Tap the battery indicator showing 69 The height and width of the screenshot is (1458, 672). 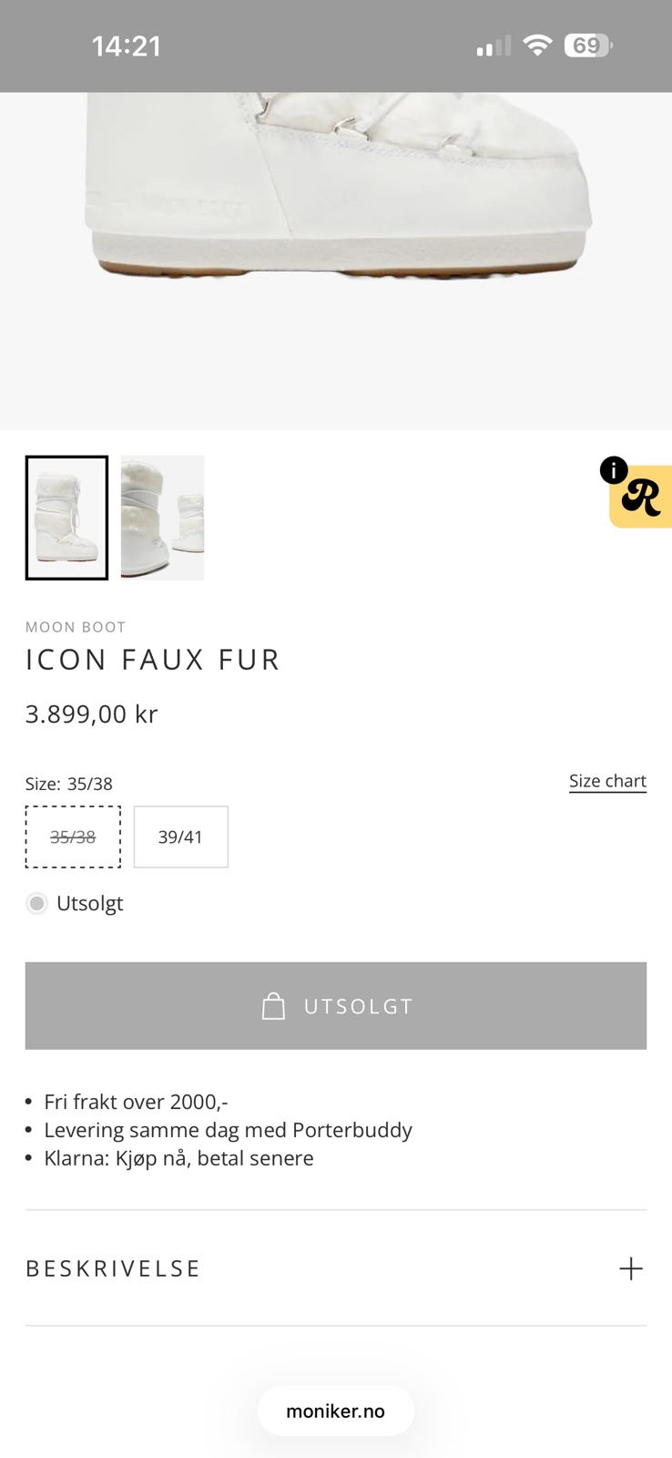[x=588, y=46]
